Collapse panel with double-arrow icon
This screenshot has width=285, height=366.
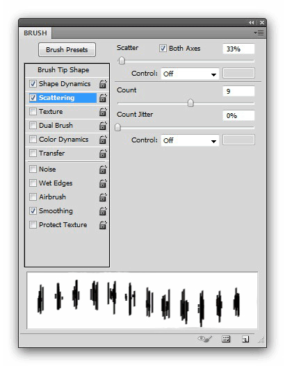click(252, 23)
